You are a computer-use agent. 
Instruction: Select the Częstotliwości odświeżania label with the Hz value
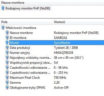30,73
